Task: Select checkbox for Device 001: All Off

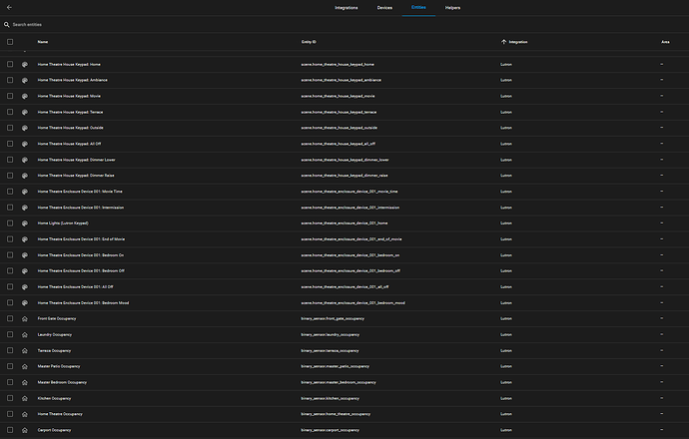Action: [x=10, y=286]
